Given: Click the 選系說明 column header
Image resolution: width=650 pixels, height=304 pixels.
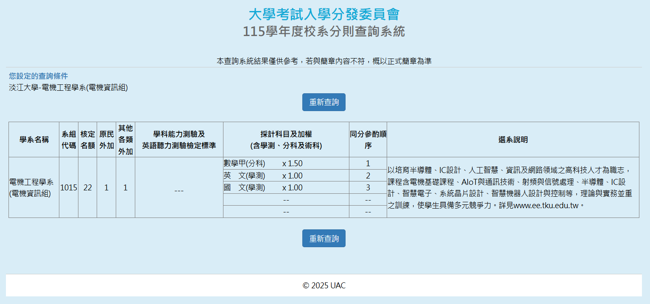Looking at the screenshot, I should (513, 139).
